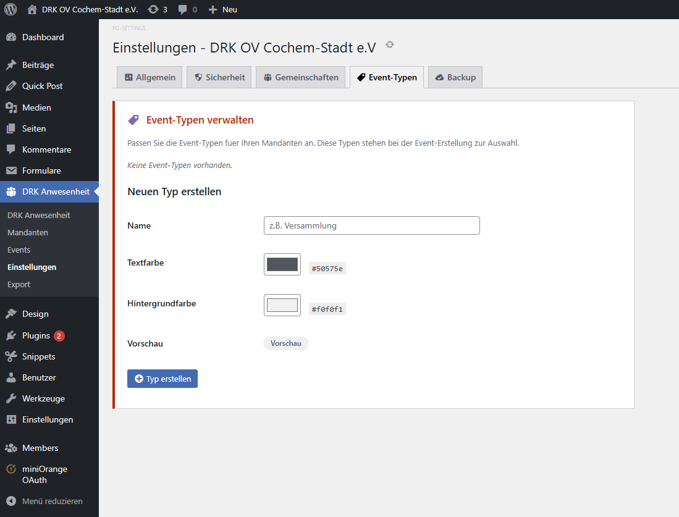The width and height of the screenshot is (679, 517).
Task: Switch to the Sicherheit tab
Action: [x=219, y=77]
